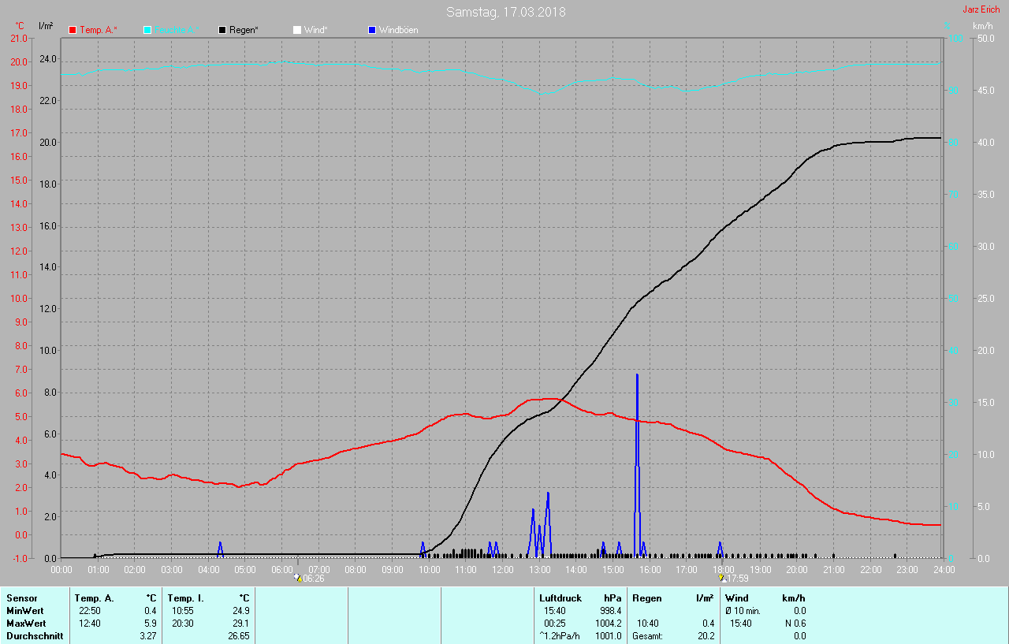Viewport: 1009px width, 644px height.
Task: Click the 20.2 total rain value
Action: click(706, 636)
